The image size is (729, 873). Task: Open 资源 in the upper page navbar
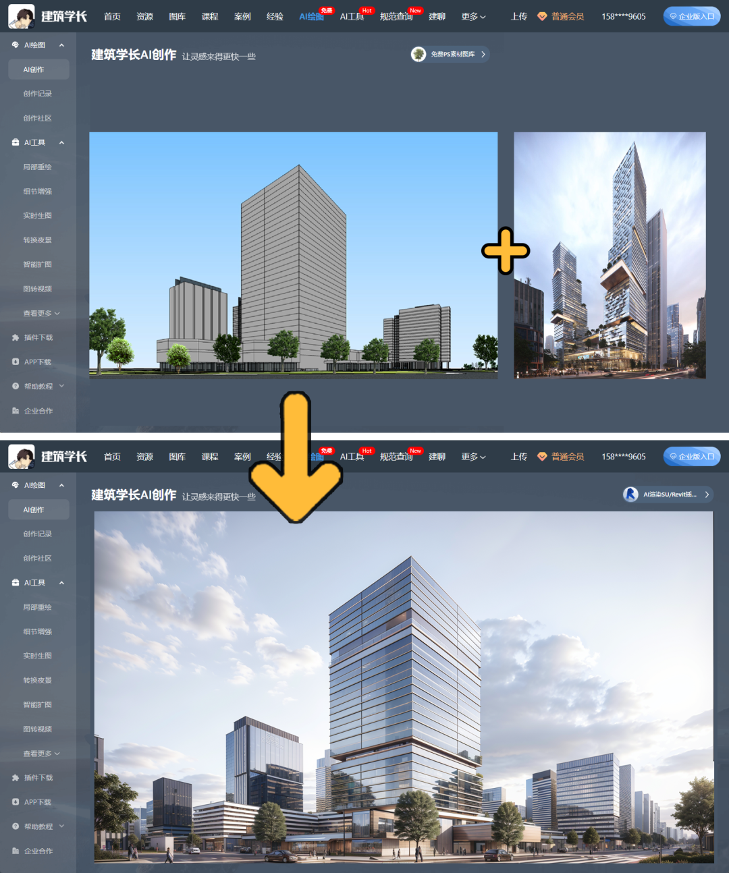coord(144,16)
